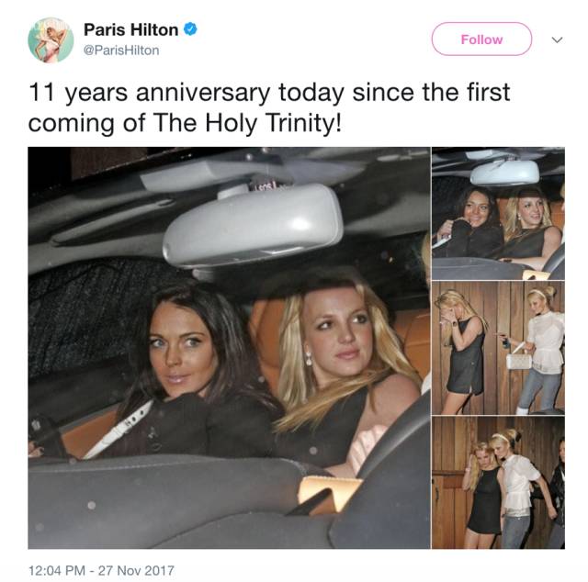Click the rear-view mirror in top thumbnail
The height and width of the screenshot is (582, 588).
504,172
